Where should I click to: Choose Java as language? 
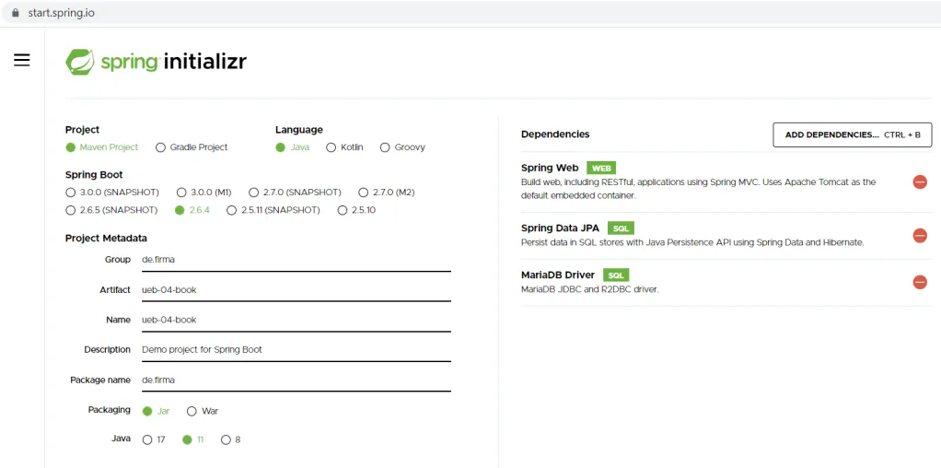pos(292,147)
